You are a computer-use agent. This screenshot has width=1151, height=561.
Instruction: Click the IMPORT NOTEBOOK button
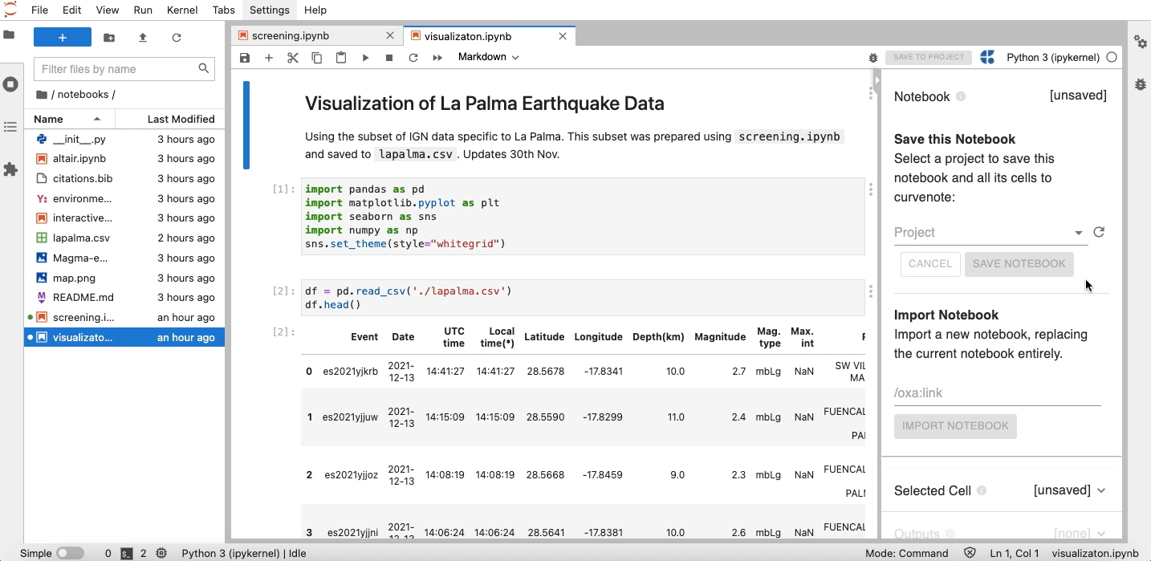pos(955,425)
